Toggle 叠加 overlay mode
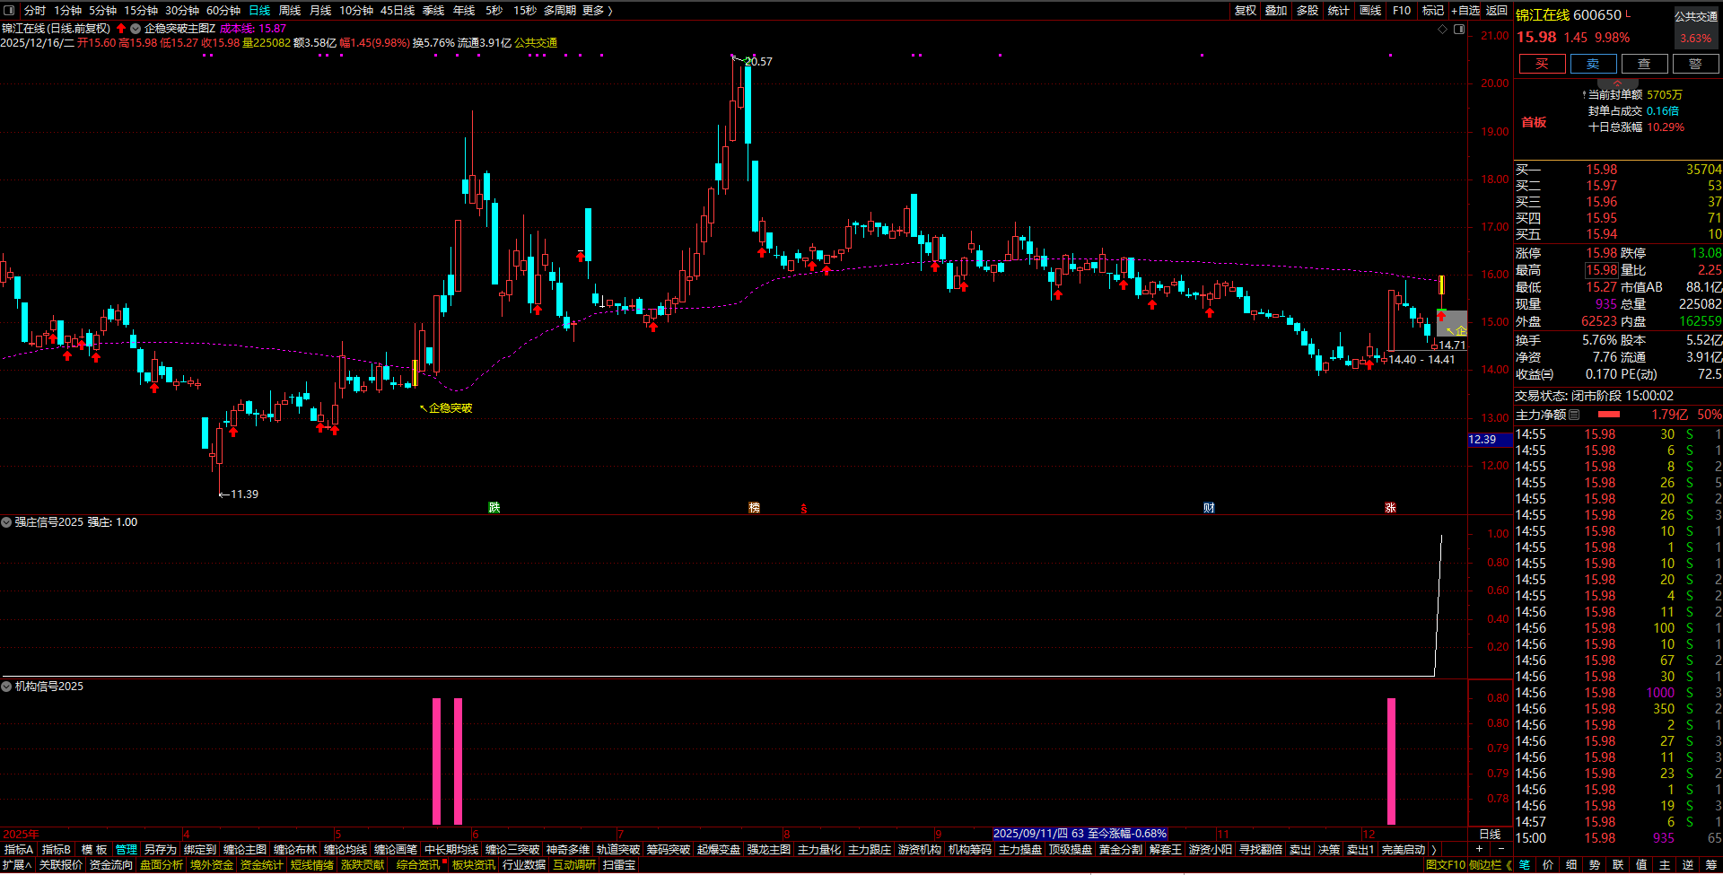 1276,11
